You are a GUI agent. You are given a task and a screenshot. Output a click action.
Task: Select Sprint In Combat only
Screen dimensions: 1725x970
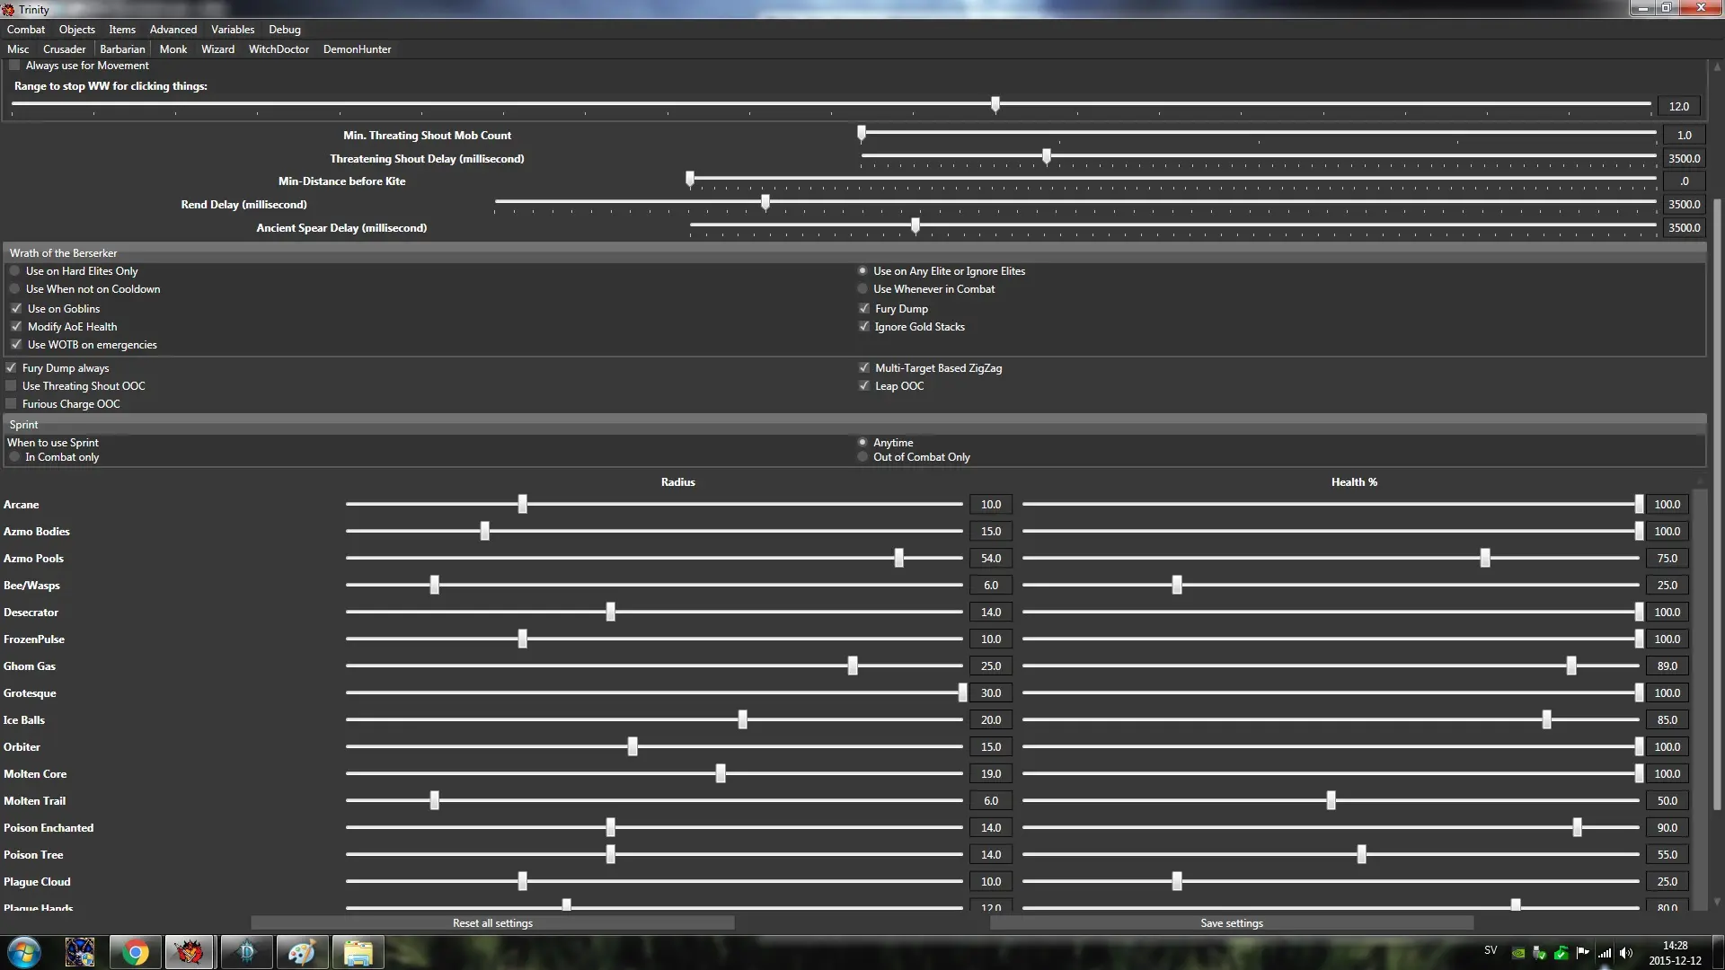14,457
